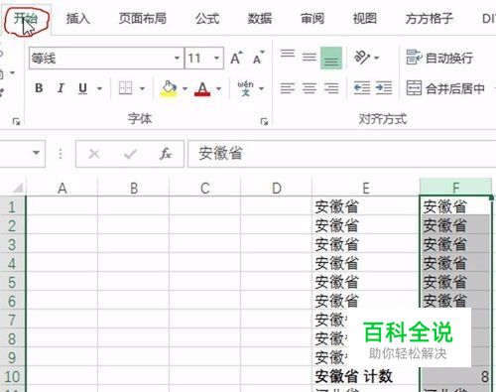This screenshot has width=496, height=392.
Task: Toggle bottom vertical align (highlighted)
Action: [x=331, y=58]
